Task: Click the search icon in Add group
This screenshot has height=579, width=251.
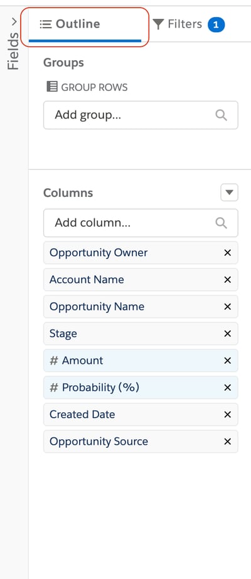Action: [221, 115]
